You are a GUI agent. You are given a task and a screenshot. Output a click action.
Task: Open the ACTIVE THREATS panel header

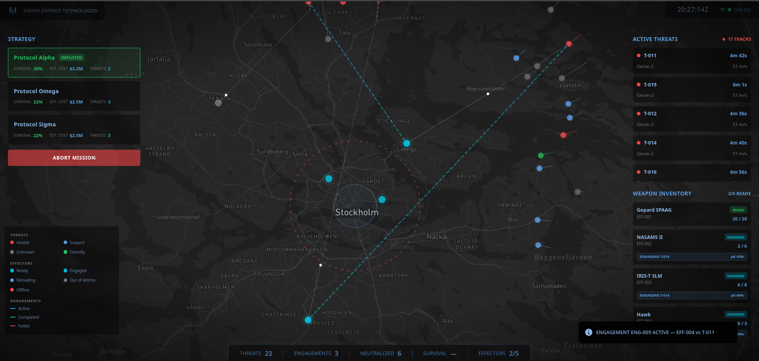655,39
